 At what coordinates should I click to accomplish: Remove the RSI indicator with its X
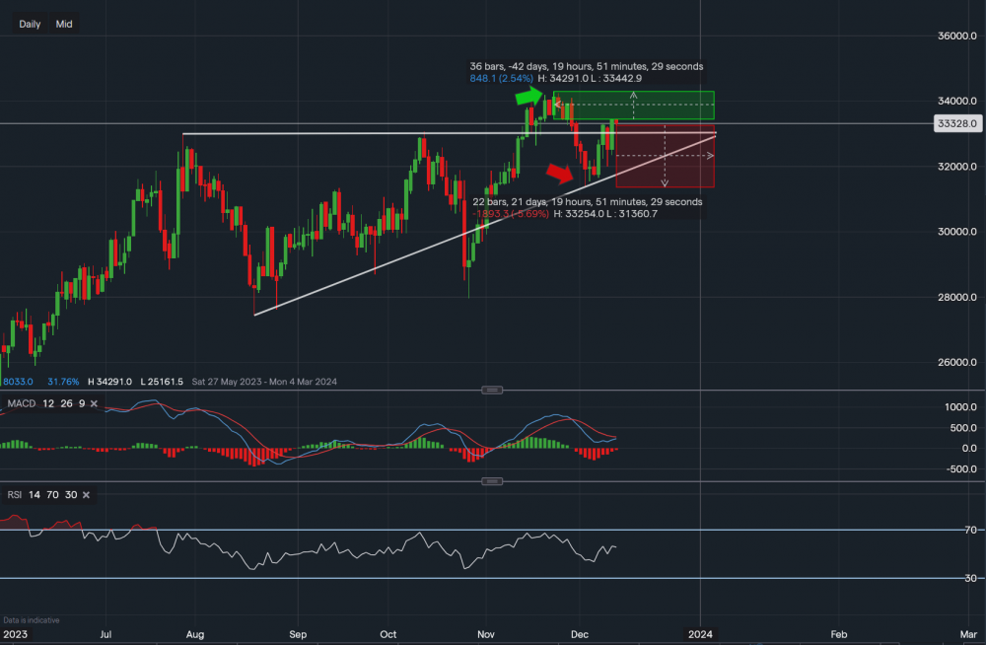click(x=85, y=494)
